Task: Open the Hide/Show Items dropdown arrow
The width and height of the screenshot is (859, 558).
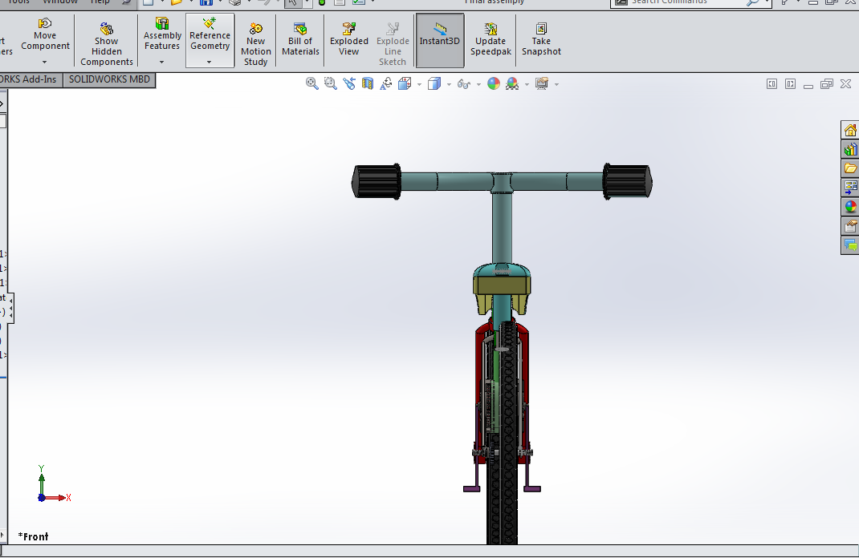Action: [478, 84]
